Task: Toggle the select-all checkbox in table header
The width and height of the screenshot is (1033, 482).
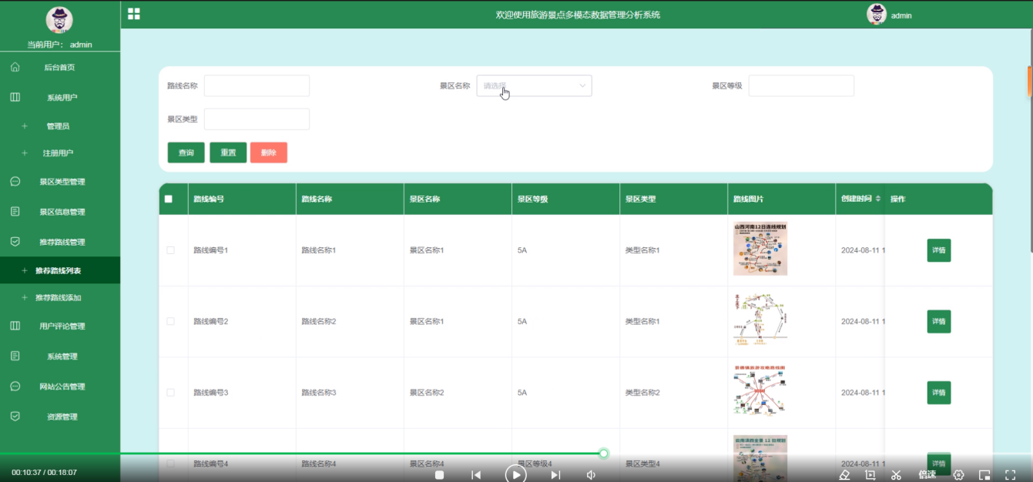Action: tap(169, 199)
